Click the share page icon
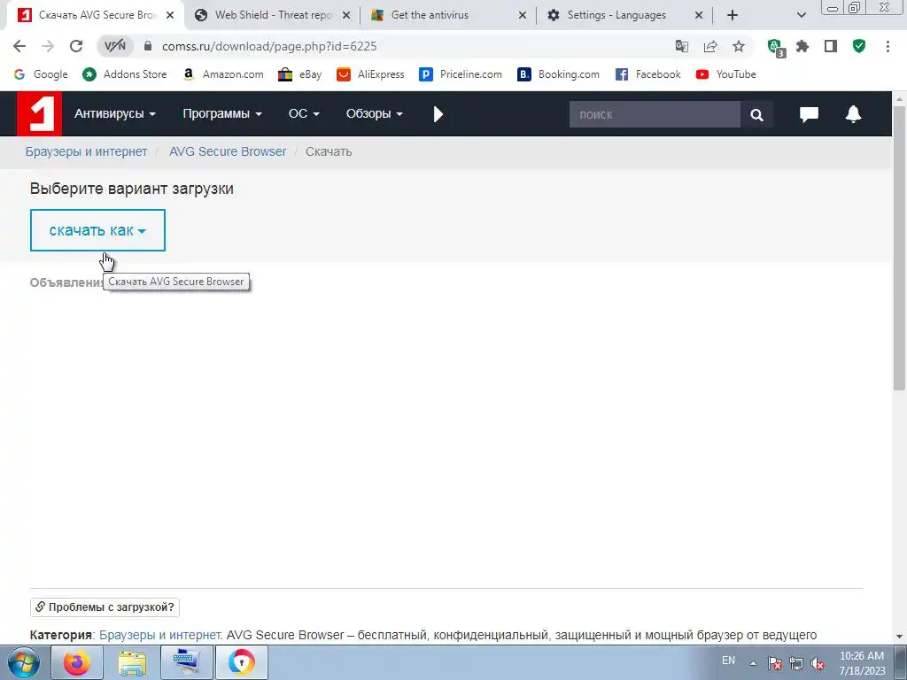Screen dimensions: 907x680 pos(710,46)
